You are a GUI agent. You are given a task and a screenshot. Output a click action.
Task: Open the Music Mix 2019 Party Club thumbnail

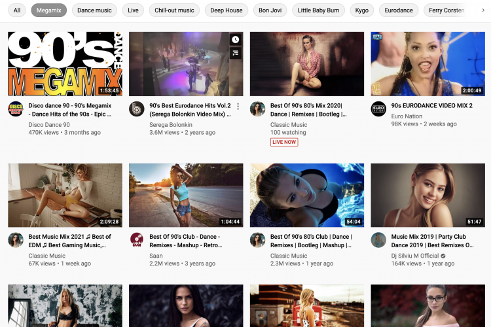(427, 195)
